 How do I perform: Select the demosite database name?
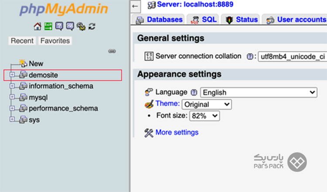tap(43, 75)
